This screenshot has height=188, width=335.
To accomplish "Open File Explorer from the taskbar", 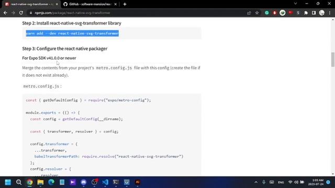I will pyautogui.click(x=40, y=182).
